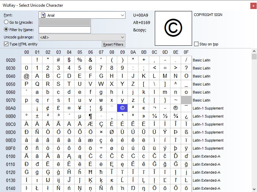
Task: Select the pilcrow ¶ paragraph character
Action: click(x=90, y=116)
